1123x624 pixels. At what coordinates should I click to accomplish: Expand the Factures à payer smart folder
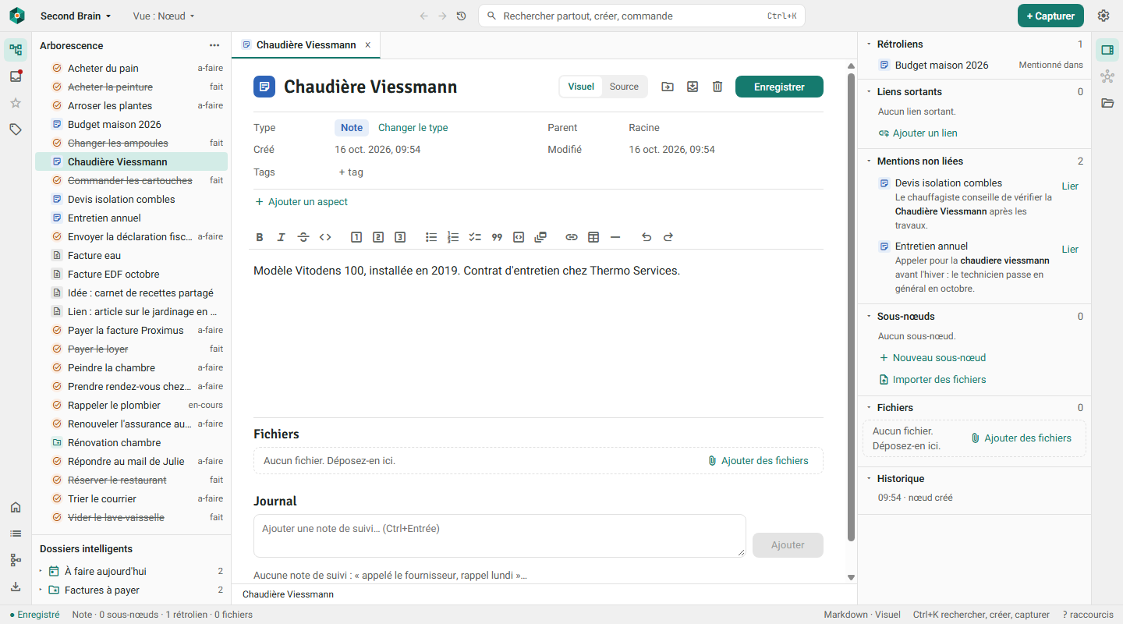[x=41, y=590]
